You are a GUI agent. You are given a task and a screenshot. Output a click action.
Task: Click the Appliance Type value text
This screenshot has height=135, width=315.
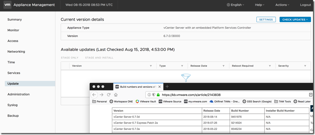(x=207, y=28)
